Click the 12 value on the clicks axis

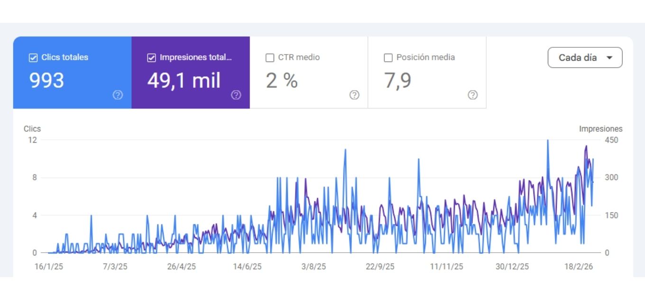point(33,140)
